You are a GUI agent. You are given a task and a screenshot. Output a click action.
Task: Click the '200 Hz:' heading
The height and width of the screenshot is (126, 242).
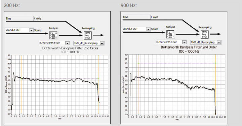coord(12,5)
